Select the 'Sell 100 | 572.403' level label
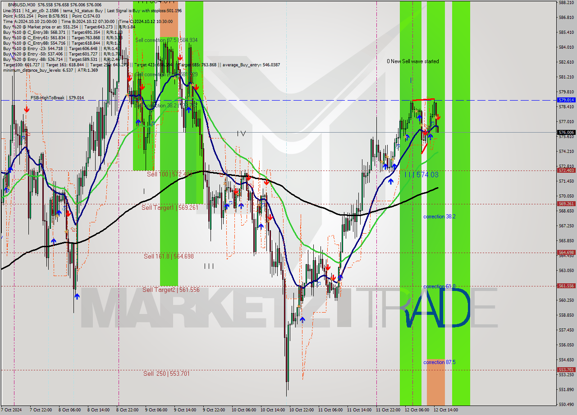 (x=170, y=174)
